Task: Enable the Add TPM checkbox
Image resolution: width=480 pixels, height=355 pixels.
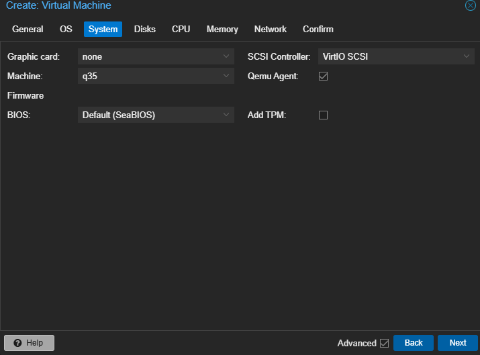Action: [323, 115]
